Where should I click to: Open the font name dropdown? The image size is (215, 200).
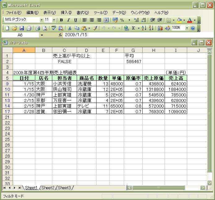point(41,20)
